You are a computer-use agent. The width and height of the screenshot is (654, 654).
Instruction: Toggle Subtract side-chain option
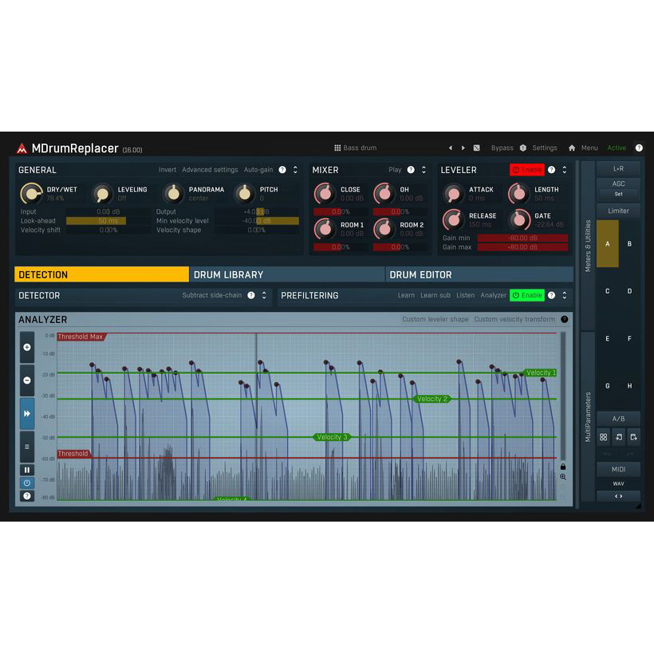(x=212, y=295)
